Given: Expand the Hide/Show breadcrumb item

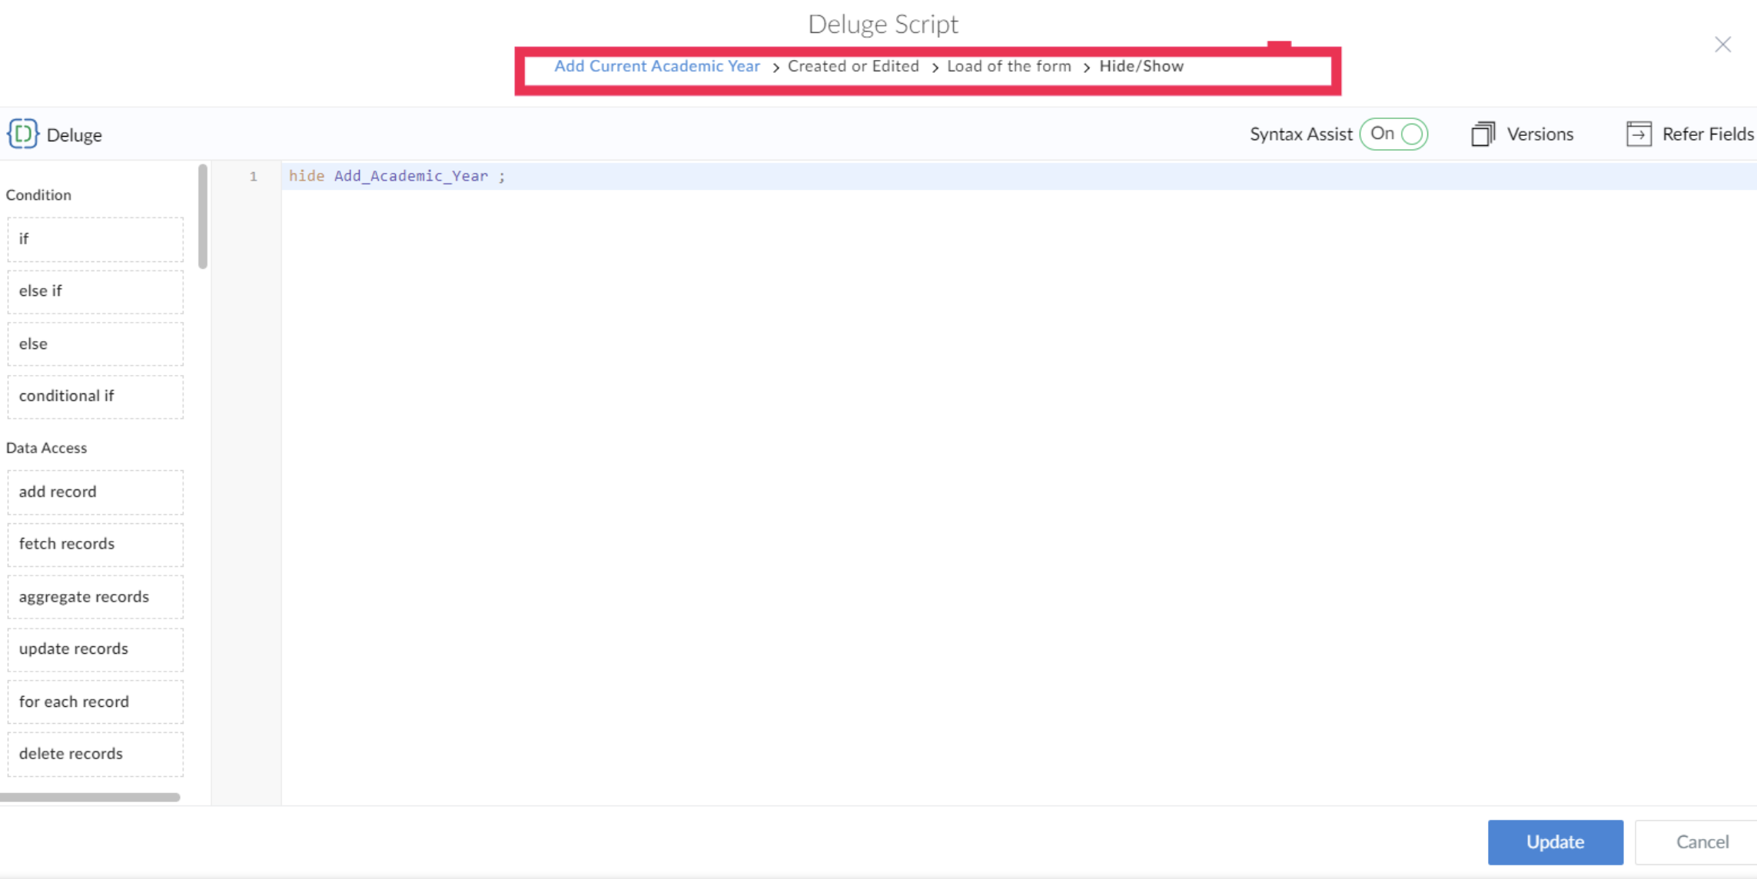Looking at the screenshot, I should point(1141,66).
